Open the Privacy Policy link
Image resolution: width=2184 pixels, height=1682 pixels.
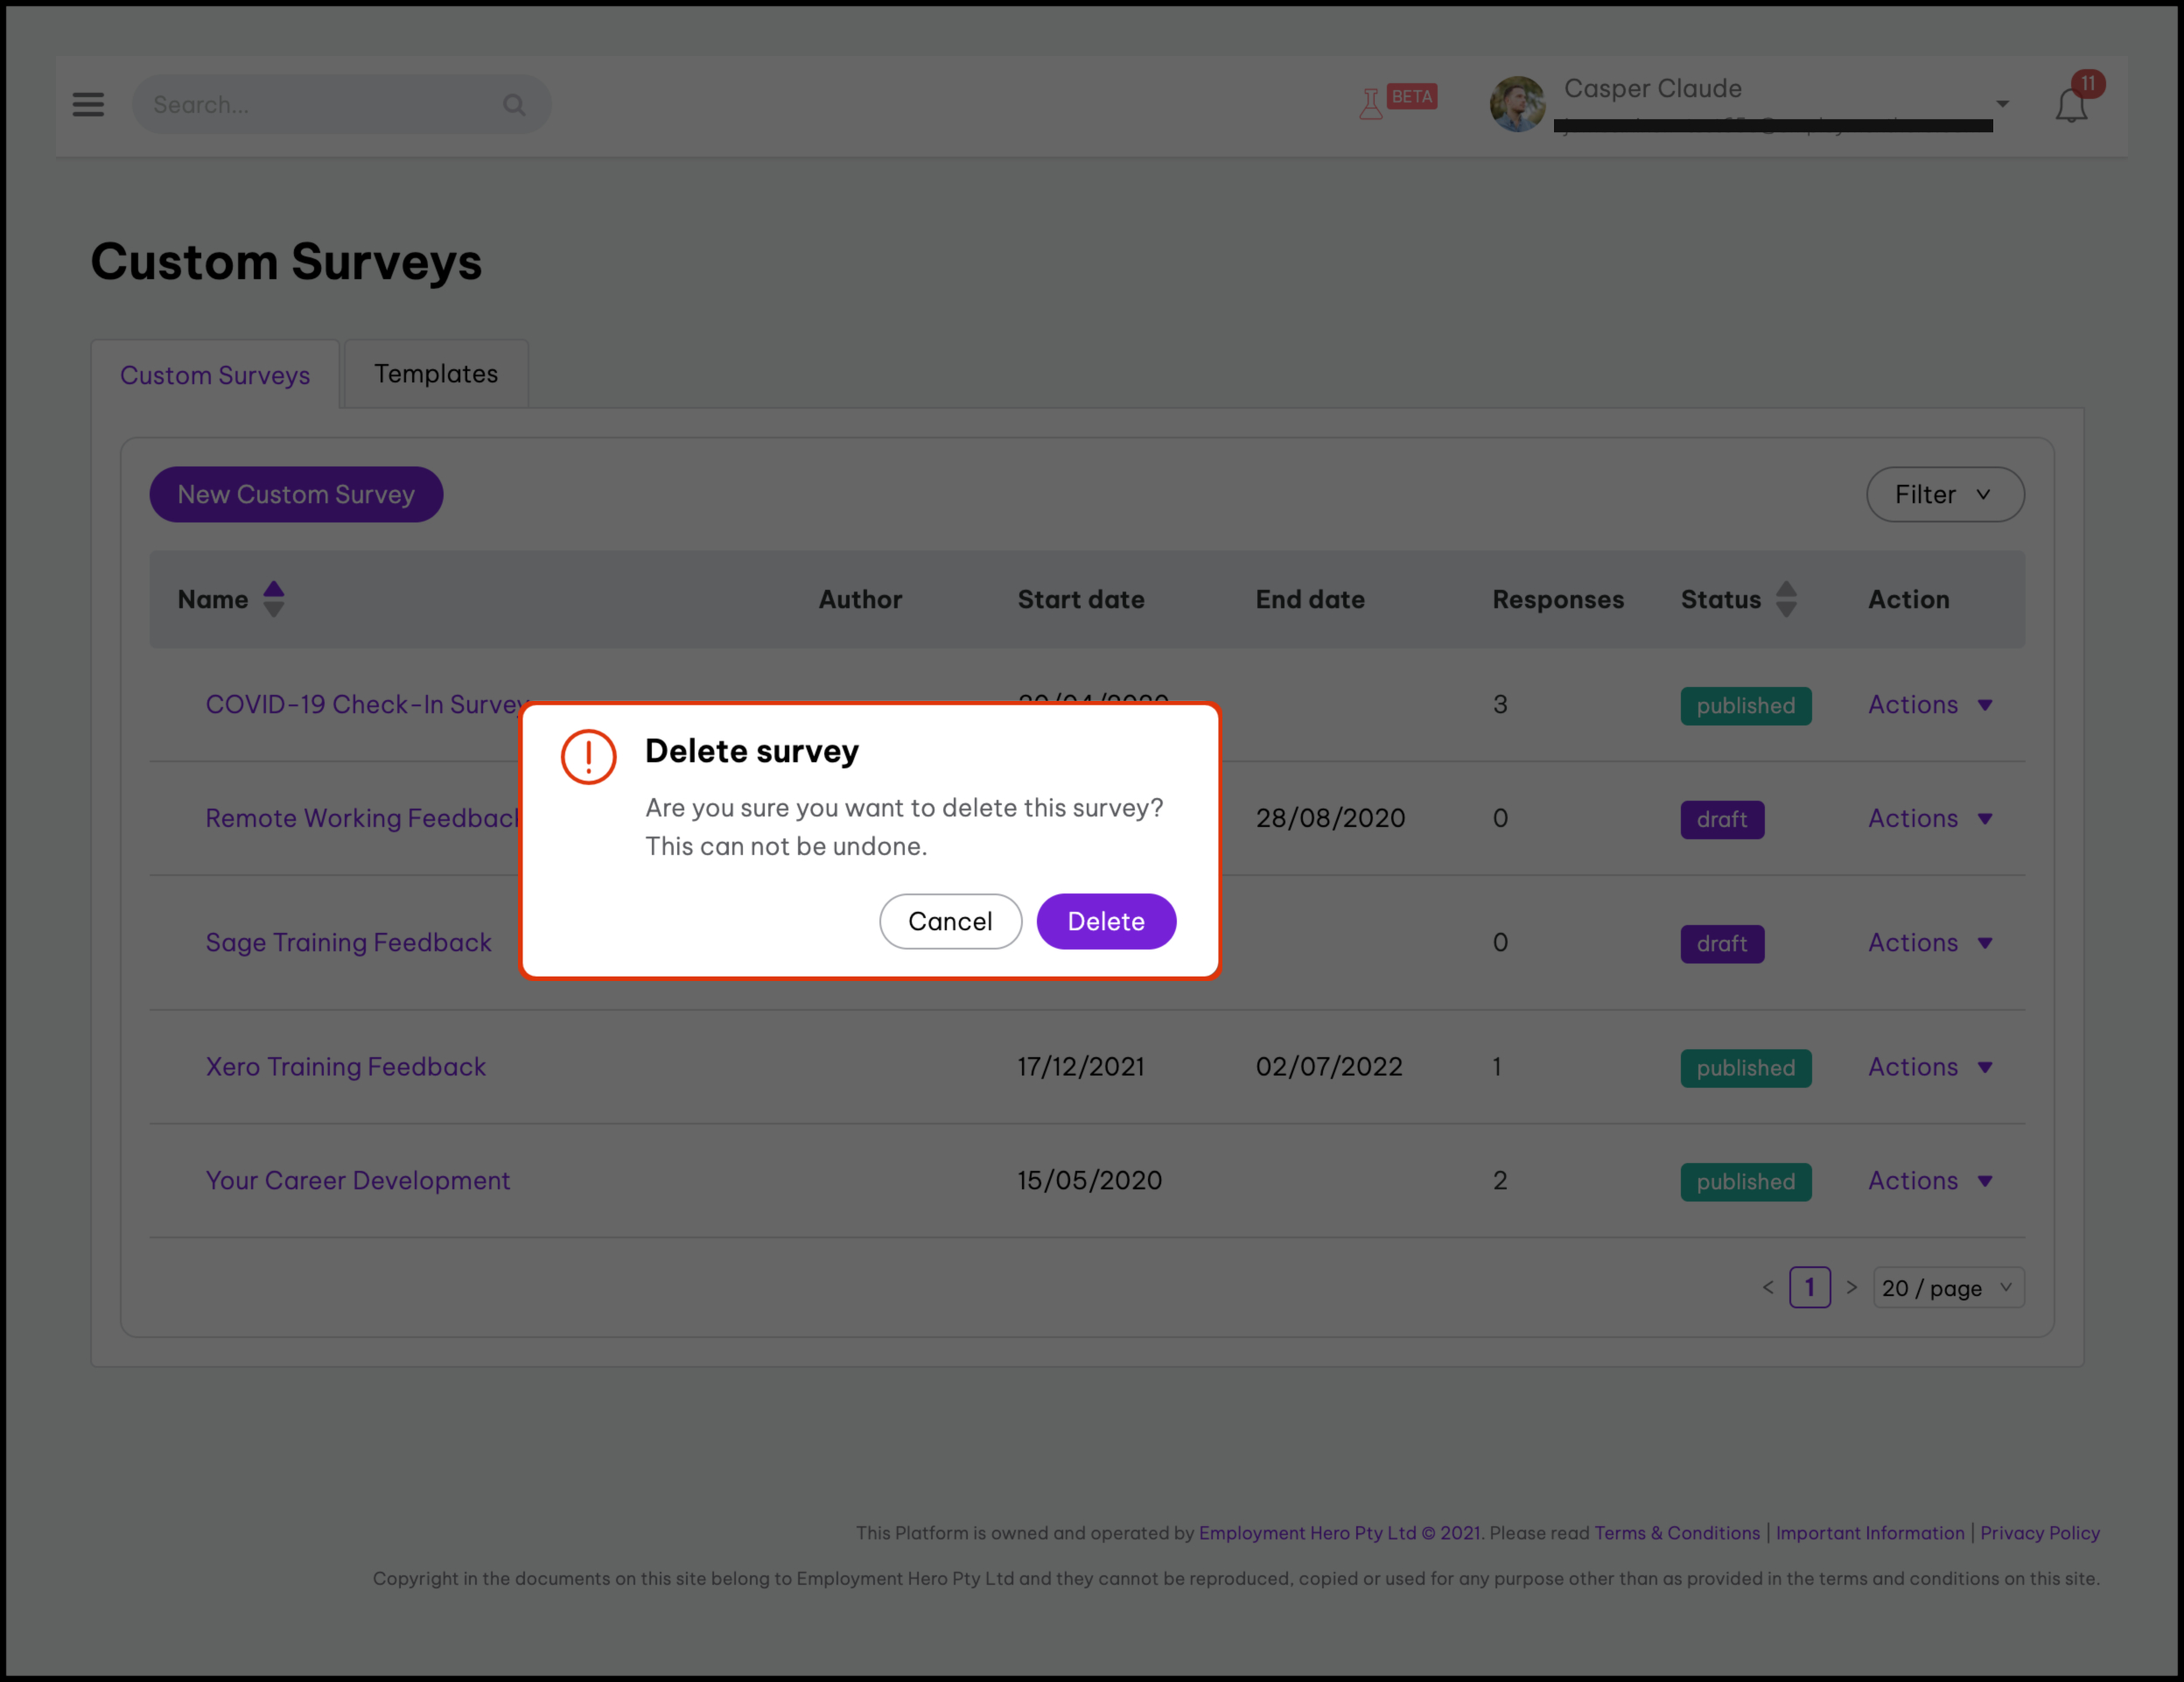coord(2039,1533)
